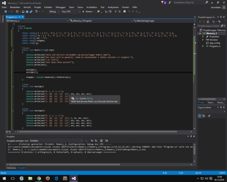Click Anmelden to sign in
Screen dimensions: 227x182
pyautogui.click(x=216, y=7)
